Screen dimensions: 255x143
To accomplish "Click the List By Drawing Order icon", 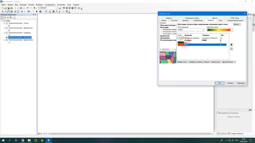I will [x=2, y=17].
